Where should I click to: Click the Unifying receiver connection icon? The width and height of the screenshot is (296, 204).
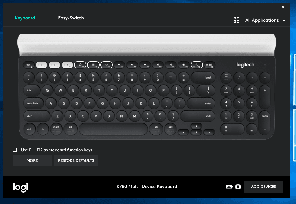[238, 187]
